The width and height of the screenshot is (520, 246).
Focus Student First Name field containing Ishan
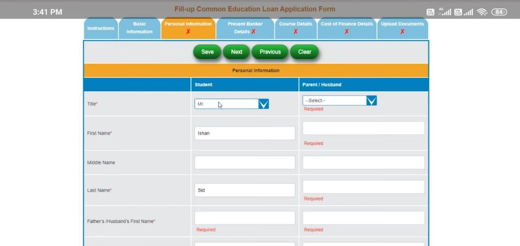245,133
